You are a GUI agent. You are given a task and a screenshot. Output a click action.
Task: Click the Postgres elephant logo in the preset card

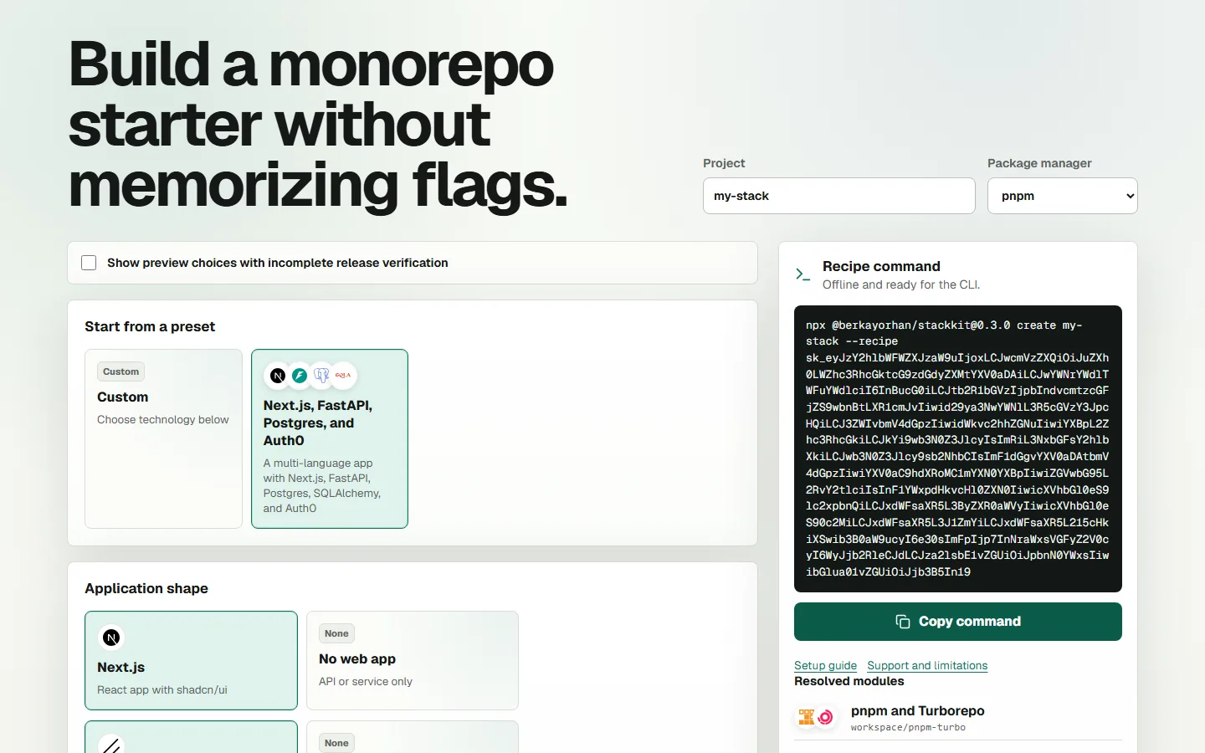321,376
